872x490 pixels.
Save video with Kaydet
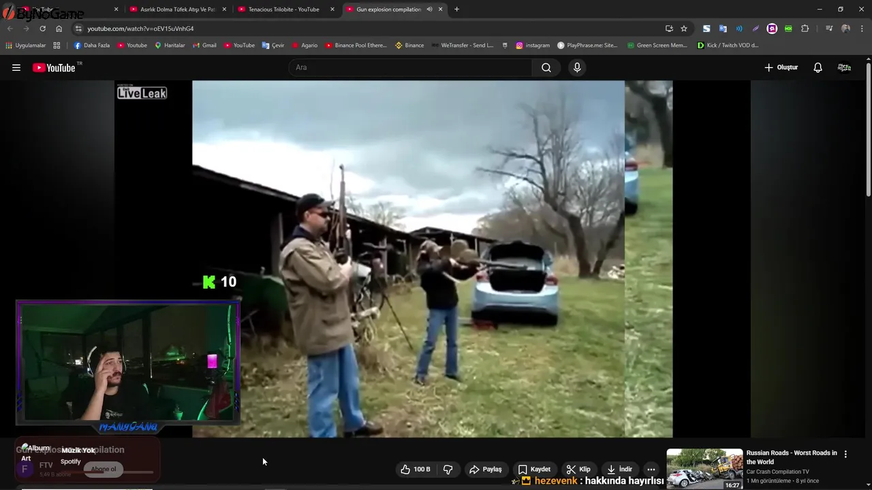[533, 469]
